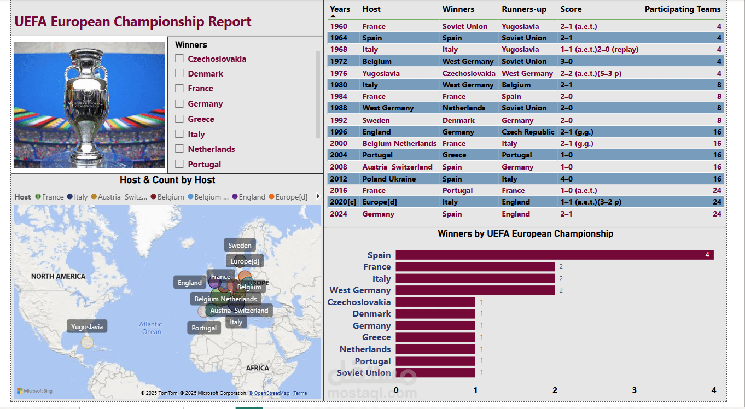Click the '4–0' score cell

pos(567,179)
